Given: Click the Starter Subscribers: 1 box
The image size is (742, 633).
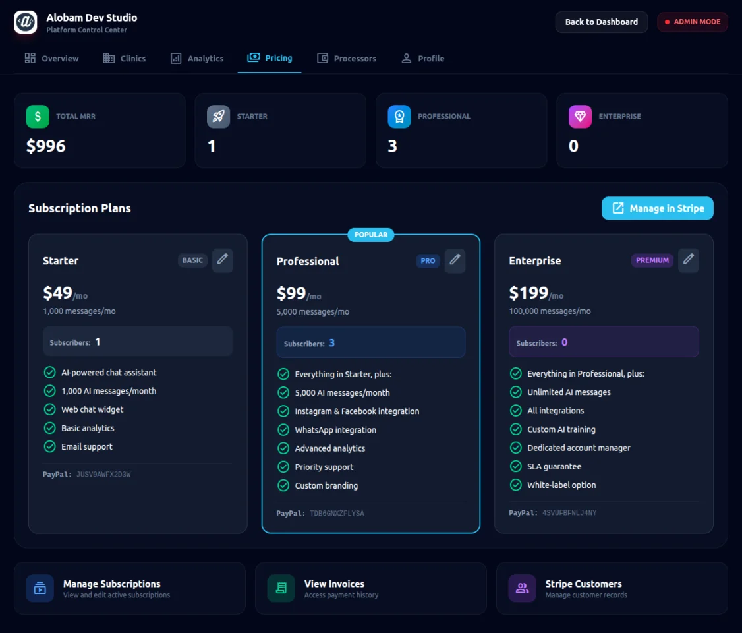Looking at the screenshot, I should click(x=138, y=342).
